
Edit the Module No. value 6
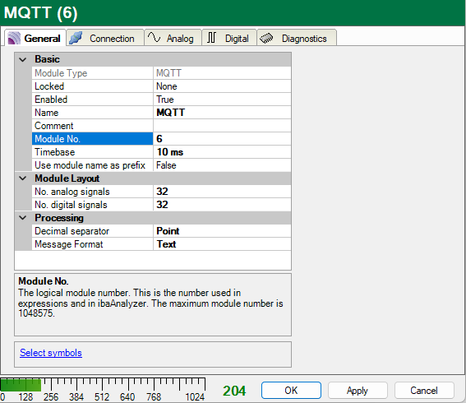coord(222,139)
